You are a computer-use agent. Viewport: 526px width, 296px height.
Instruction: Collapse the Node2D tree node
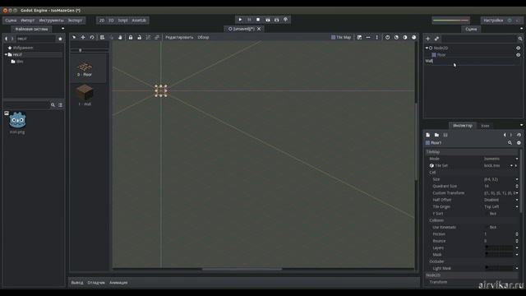427,48
